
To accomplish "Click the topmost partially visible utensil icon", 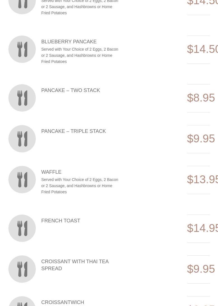I will coord(22,5).
